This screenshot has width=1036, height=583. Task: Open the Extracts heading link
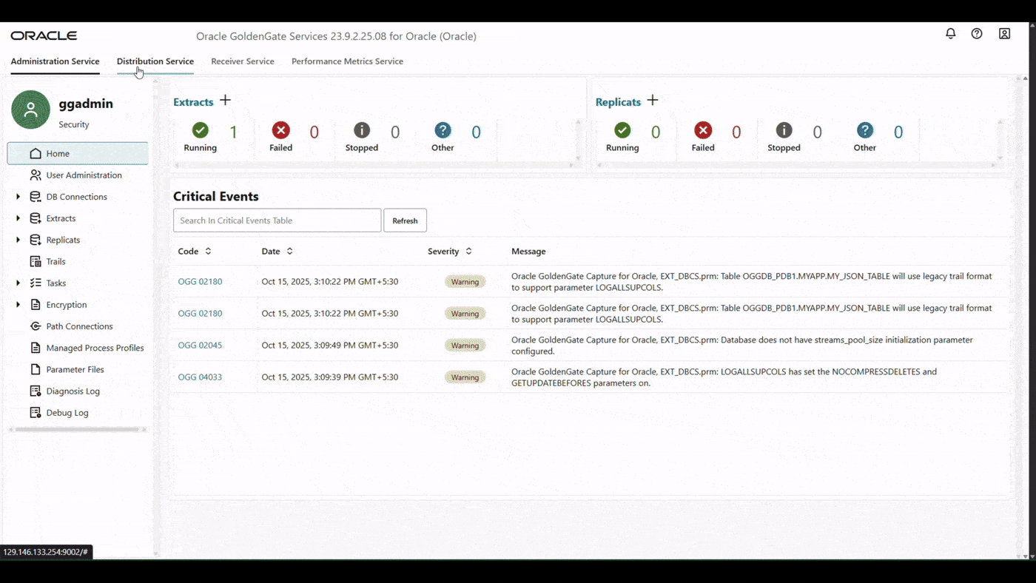[193, 102]
